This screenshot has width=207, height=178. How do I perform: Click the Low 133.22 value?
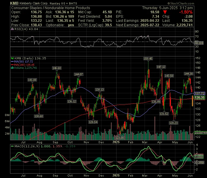[x=36, y=21]
